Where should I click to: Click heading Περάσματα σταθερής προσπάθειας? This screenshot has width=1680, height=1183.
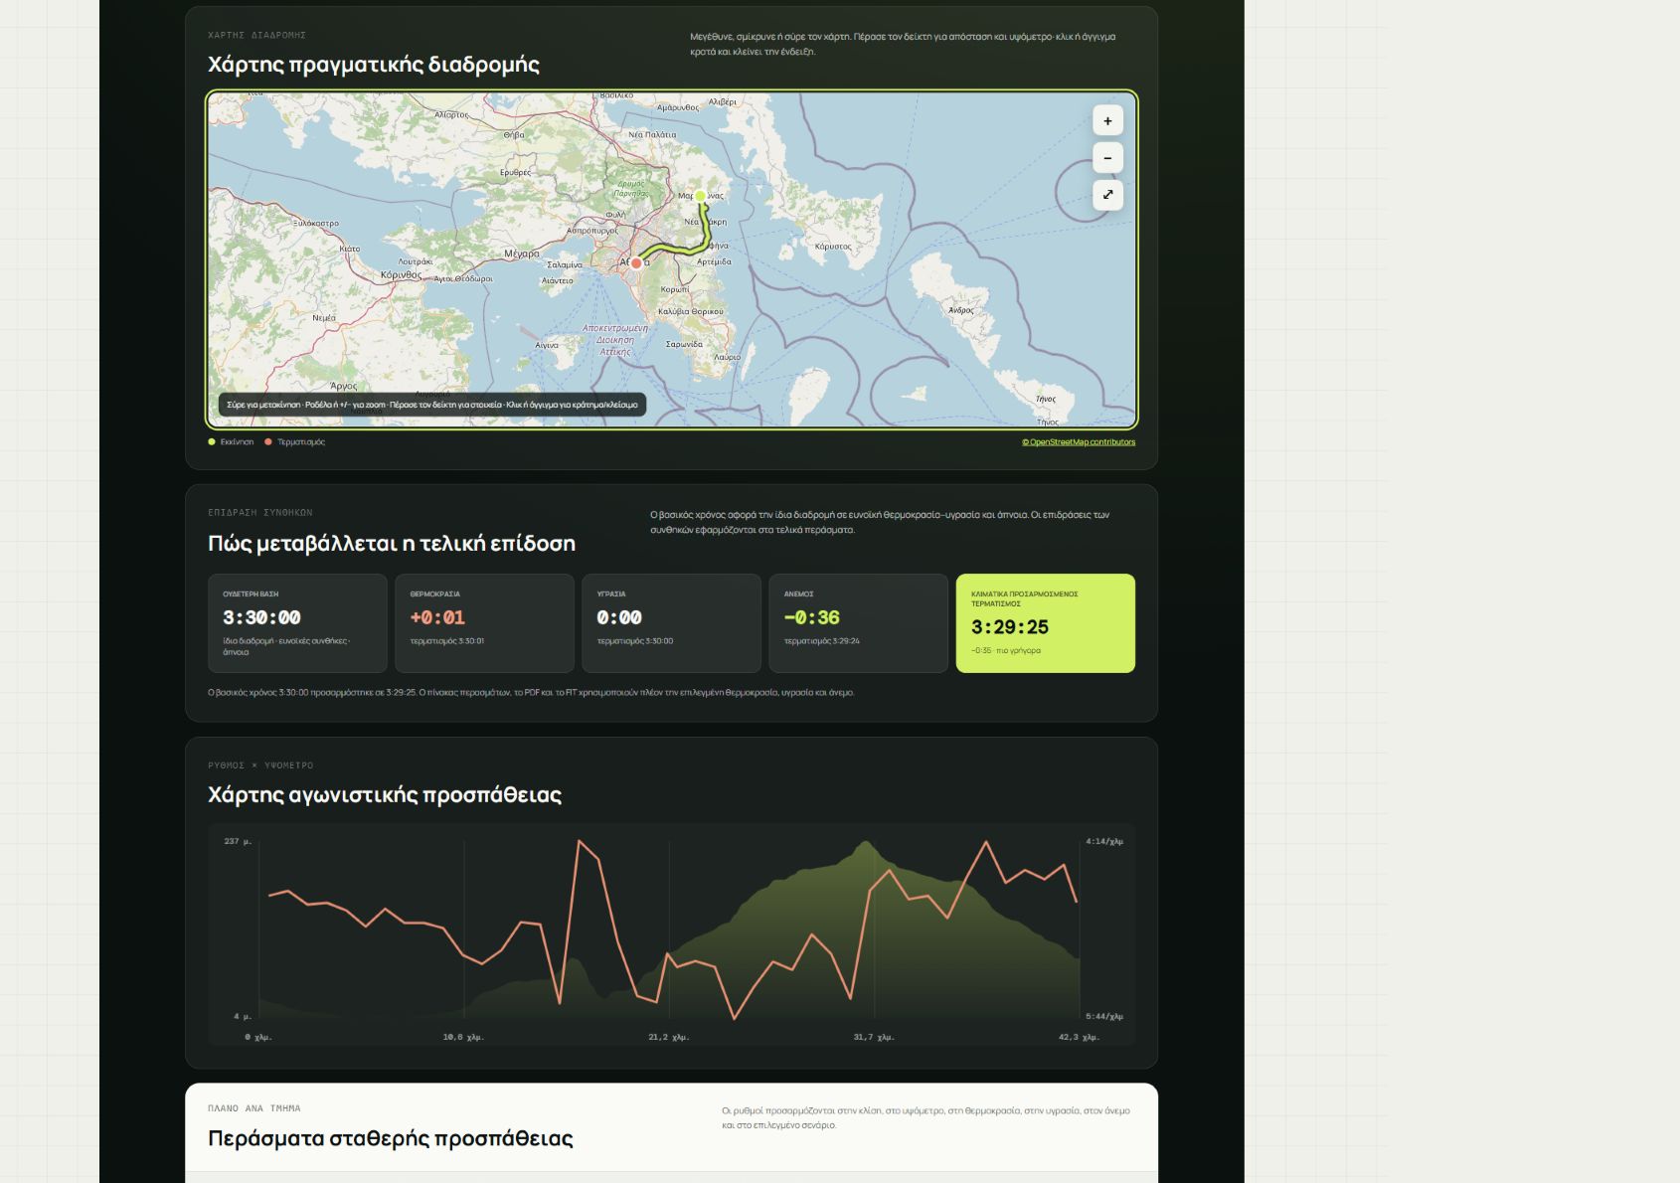pyautogui.click(x=391, y=1139)
